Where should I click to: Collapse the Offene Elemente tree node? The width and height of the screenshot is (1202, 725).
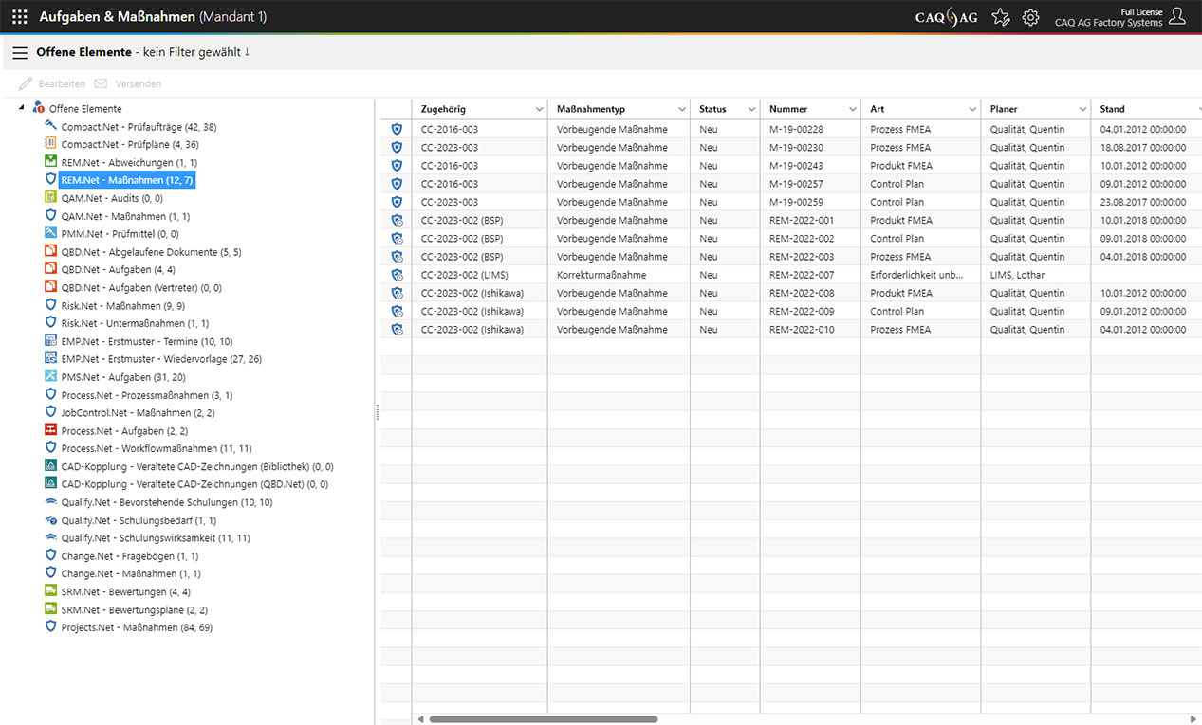(x=22, y=108)
